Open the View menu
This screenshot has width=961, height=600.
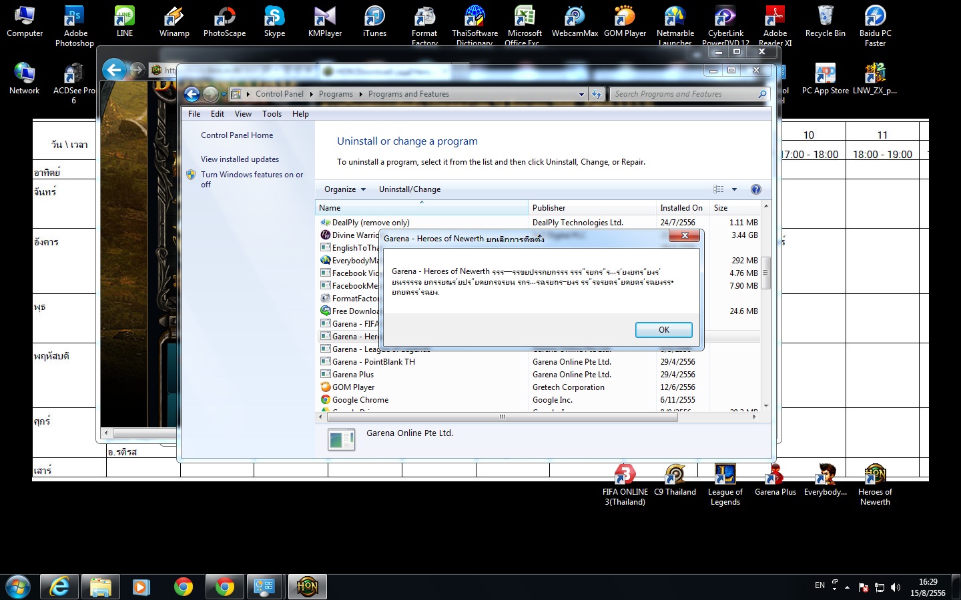coord(243,114)
